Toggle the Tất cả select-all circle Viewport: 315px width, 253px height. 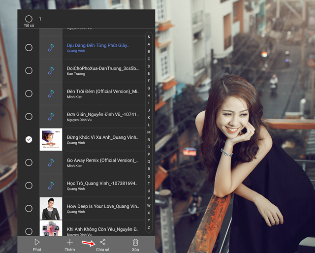coord(29,19)
